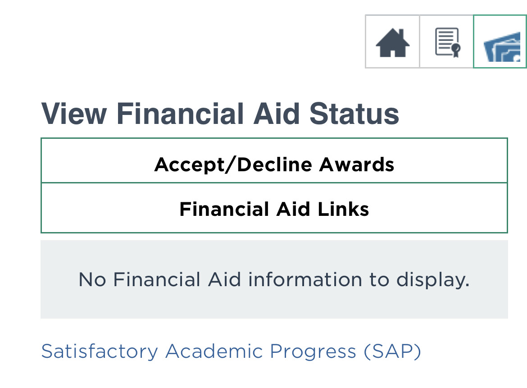Viewport: 527px width, 388px height.
Task: Click the Financial Aid Links button
Action: tap(274, 209)
